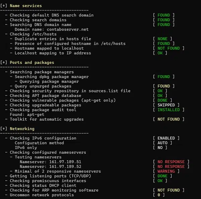Click ENABLED status of IPv6 configuration

(166, 138)
